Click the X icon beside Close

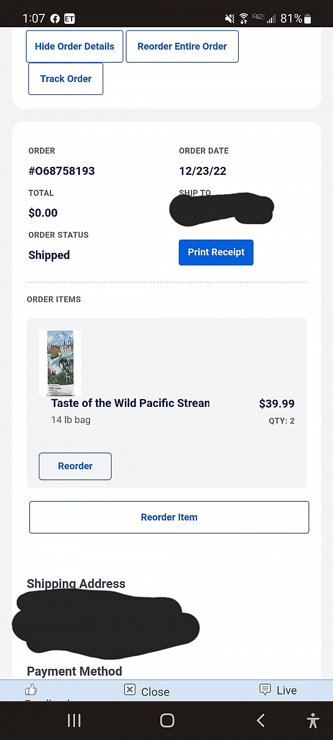[129, 690]
